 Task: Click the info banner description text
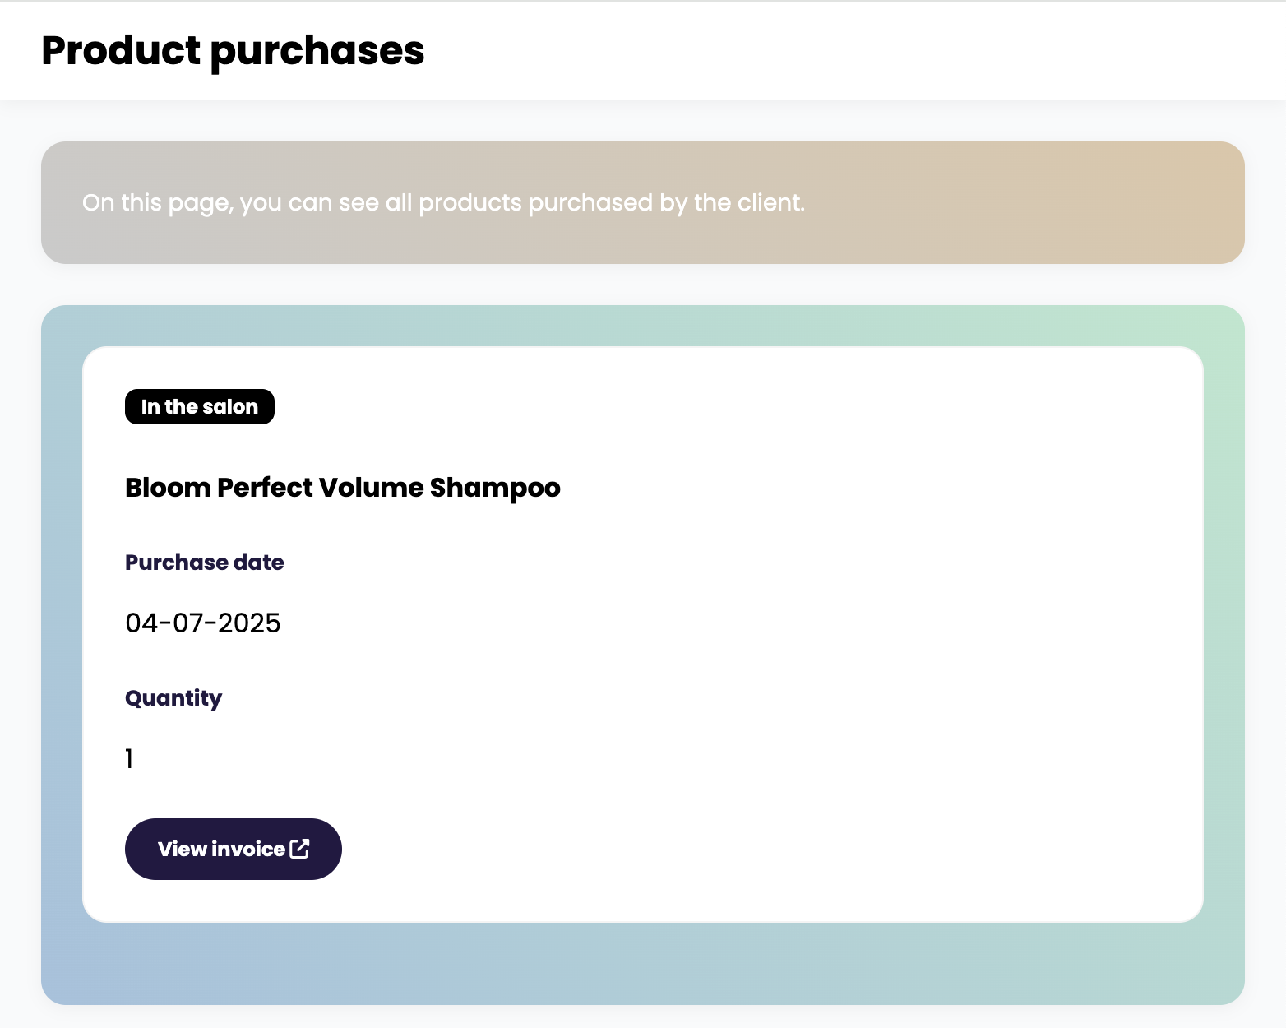[x=443, y=202]
